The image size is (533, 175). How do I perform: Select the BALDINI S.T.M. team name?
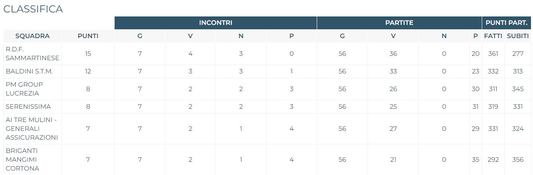[x=29, y=71]
